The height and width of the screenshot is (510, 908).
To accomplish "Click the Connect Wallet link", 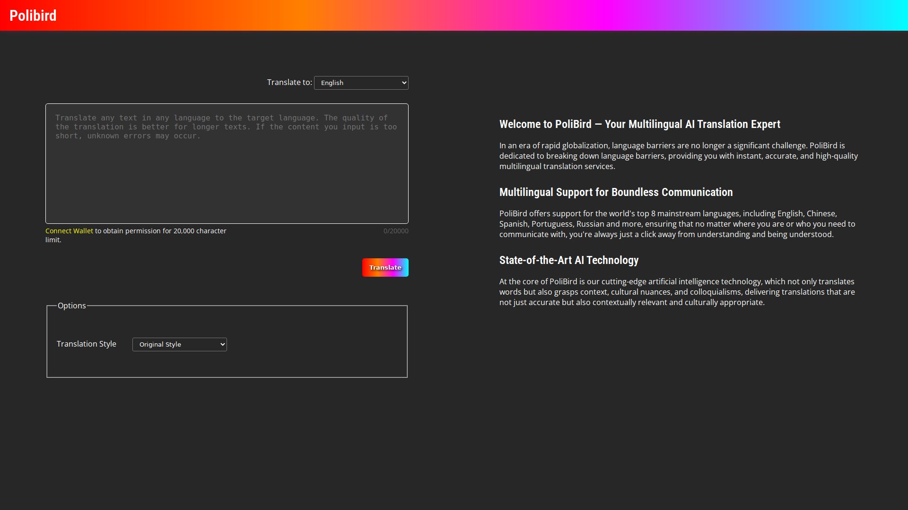I will [x=69, y=231].
